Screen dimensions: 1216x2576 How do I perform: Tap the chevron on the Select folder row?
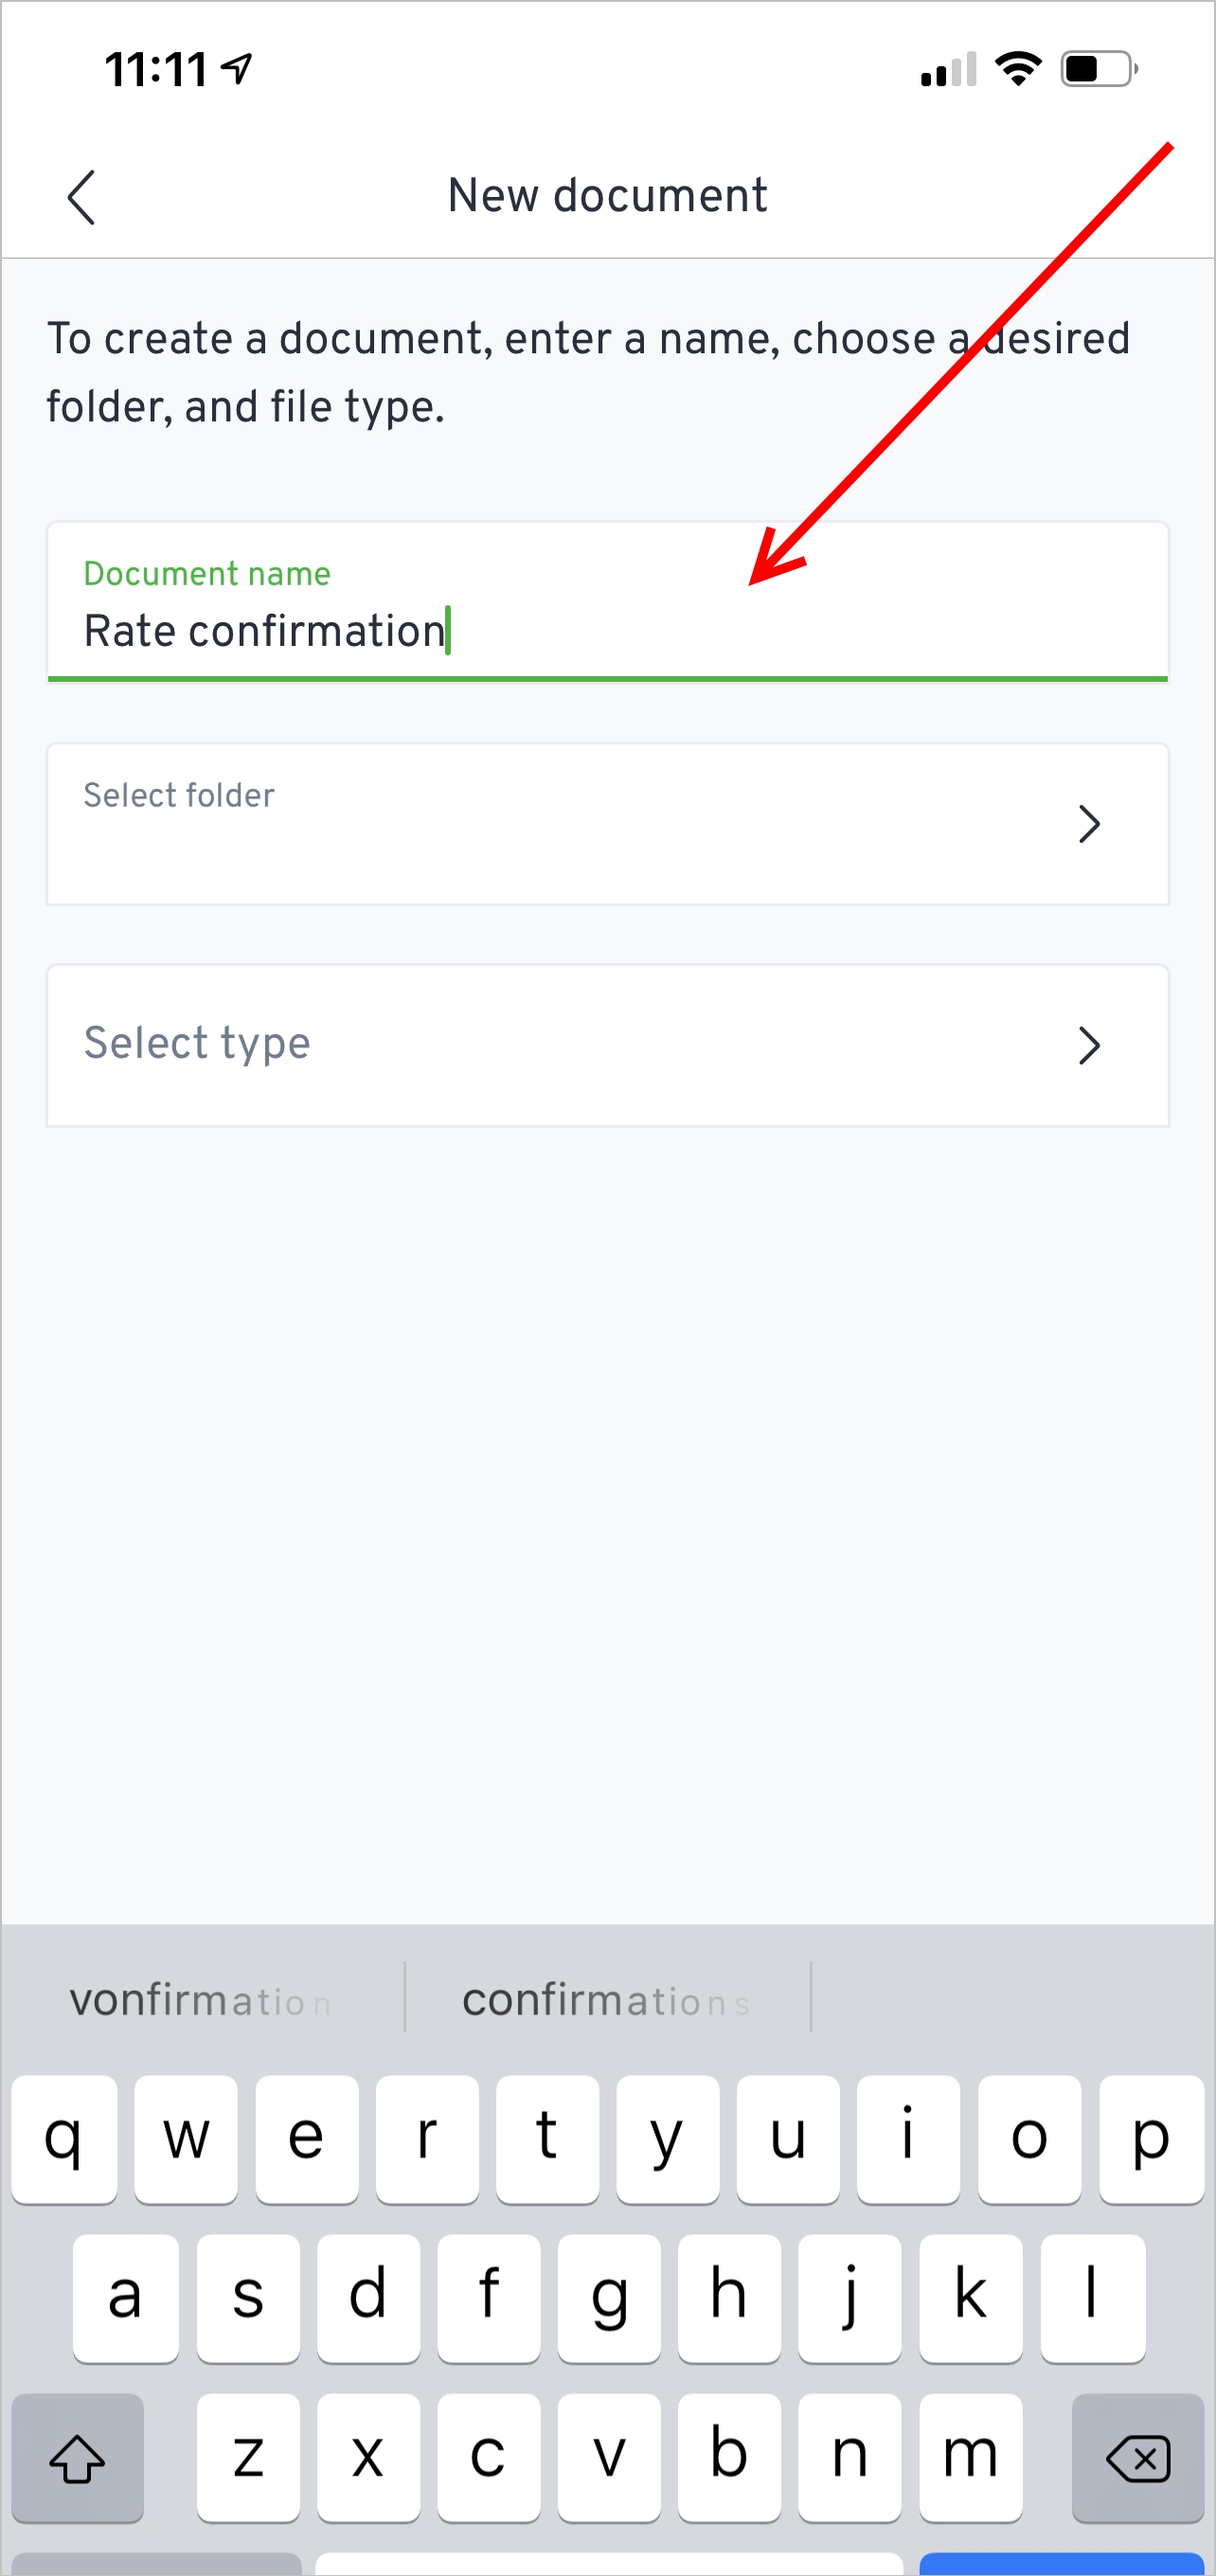[1090, 824]
